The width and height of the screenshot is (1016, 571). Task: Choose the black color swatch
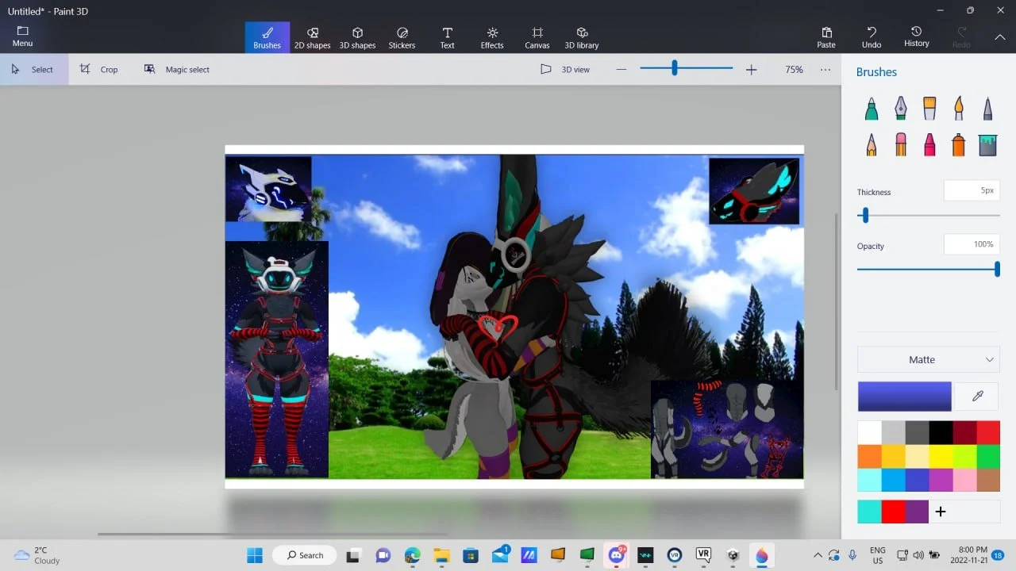point(941,432)
